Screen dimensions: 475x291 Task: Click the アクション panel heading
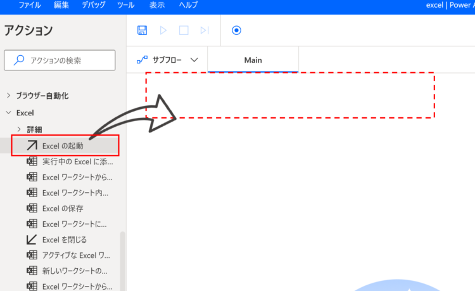tap(28, 30)
